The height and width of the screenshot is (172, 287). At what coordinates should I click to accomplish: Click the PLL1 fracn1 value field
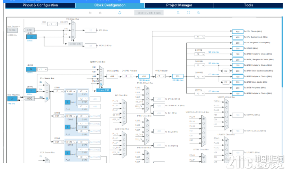68,102
